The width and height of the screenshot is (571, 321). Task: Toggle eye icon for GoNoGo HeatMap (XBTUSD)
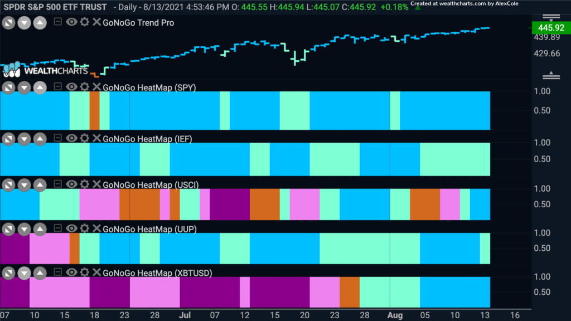[71, 272]
